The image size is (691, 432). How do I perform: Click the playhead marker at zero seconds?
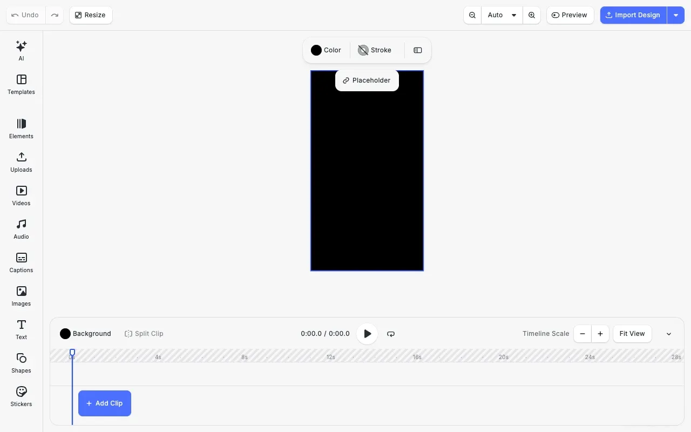[72, 352]
